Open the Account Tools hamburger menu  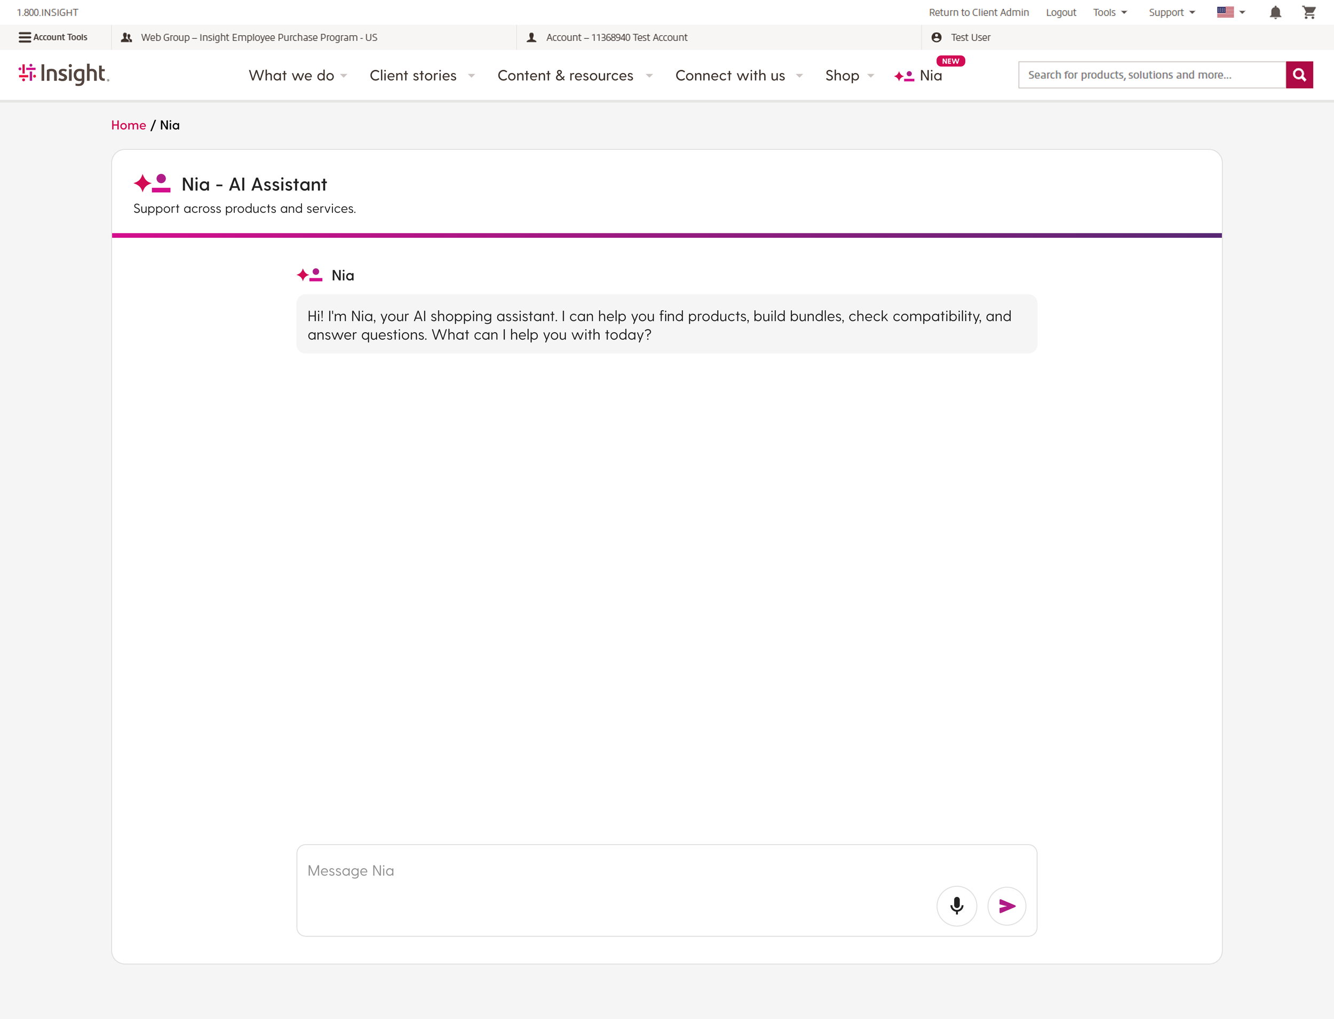(53, 37)
